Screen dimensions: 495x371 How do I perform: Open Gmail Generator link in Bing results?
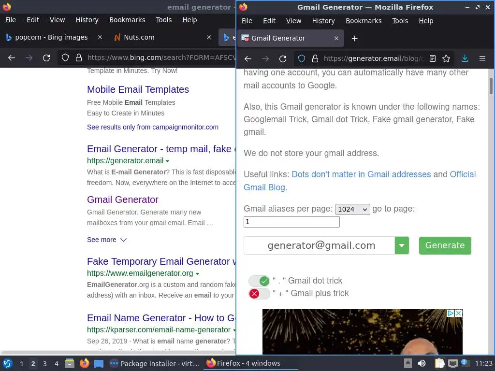122,200
